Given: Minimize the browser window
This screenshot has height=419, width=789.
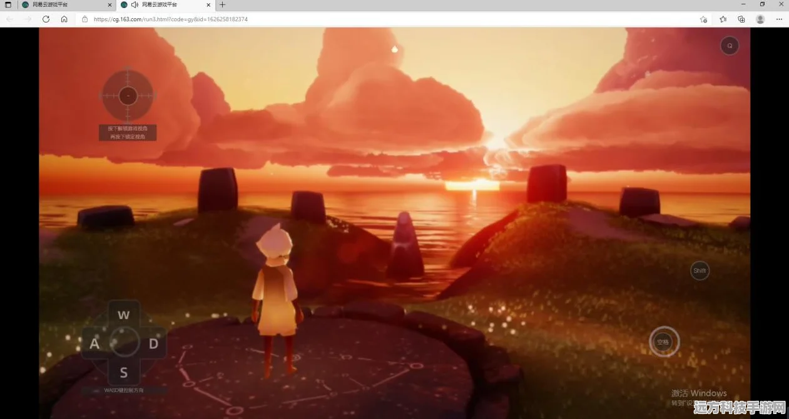Looking at the screenshot, I should (x=745, y=4).
